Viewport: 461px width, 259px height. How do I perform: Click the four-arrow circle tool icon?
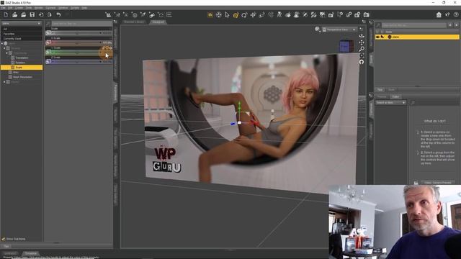(x=218, y=14)
